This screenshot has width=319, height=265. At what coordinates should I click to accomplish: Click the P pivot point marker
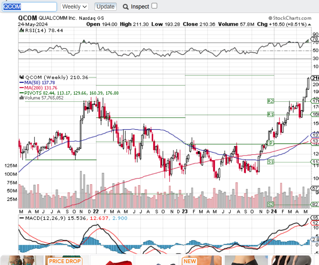[x=270, y=143]
